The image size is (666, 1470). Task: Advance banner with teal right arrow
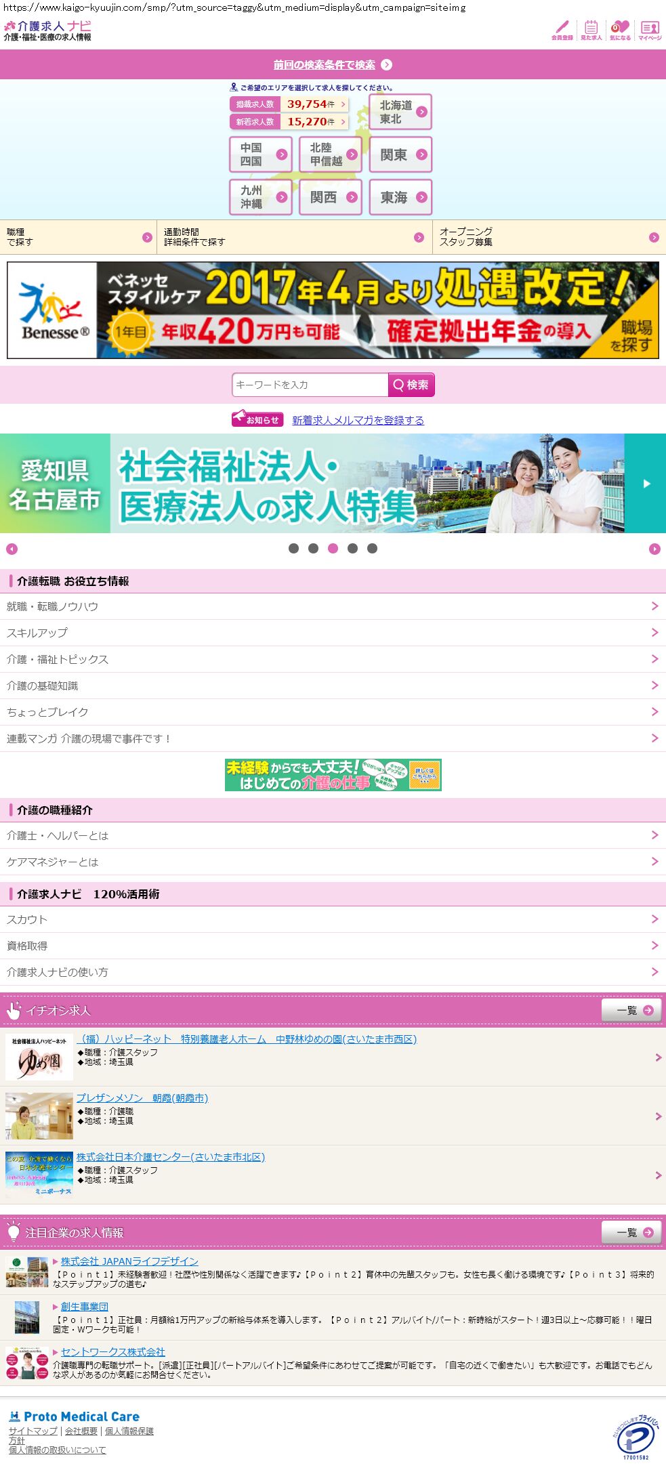click(x=645, y=483)
